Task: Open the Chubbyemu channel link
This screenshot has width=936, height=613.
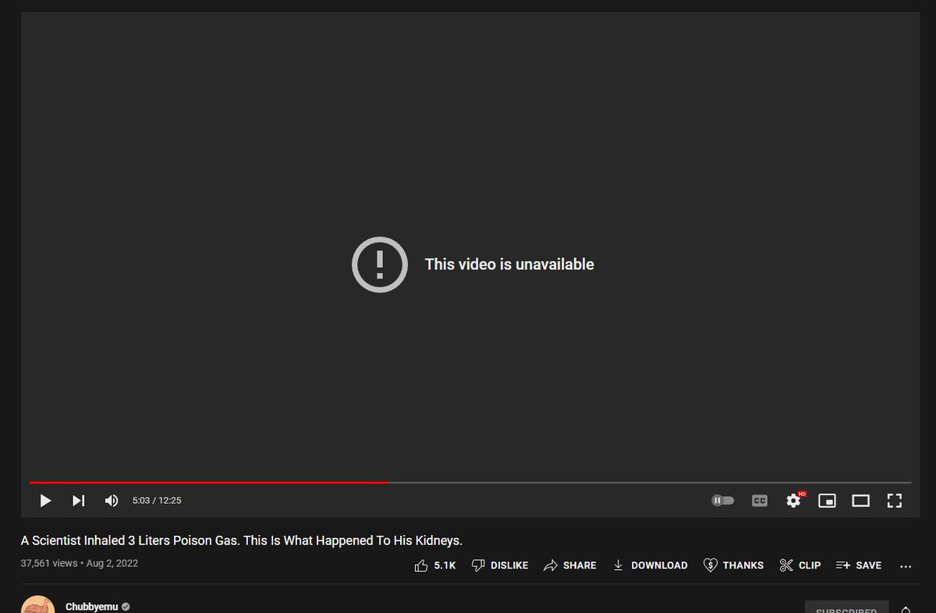Action: click(x=92, y=607)
